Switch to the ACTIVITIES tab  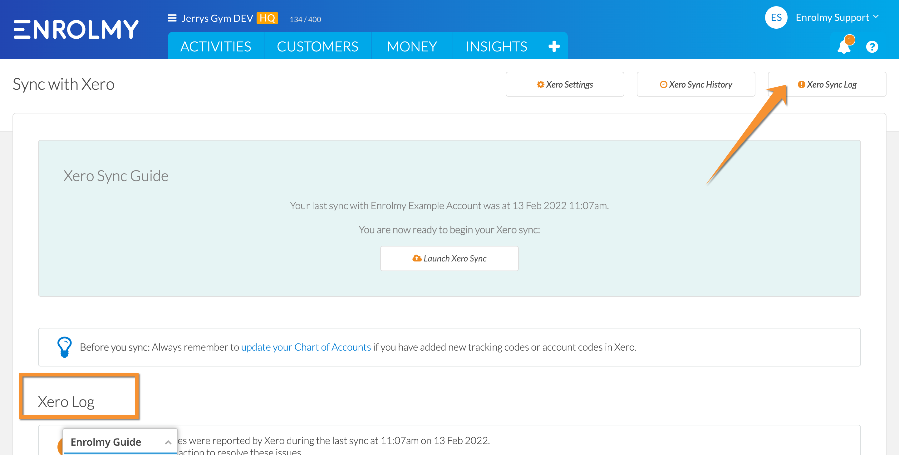coord(216,46)
